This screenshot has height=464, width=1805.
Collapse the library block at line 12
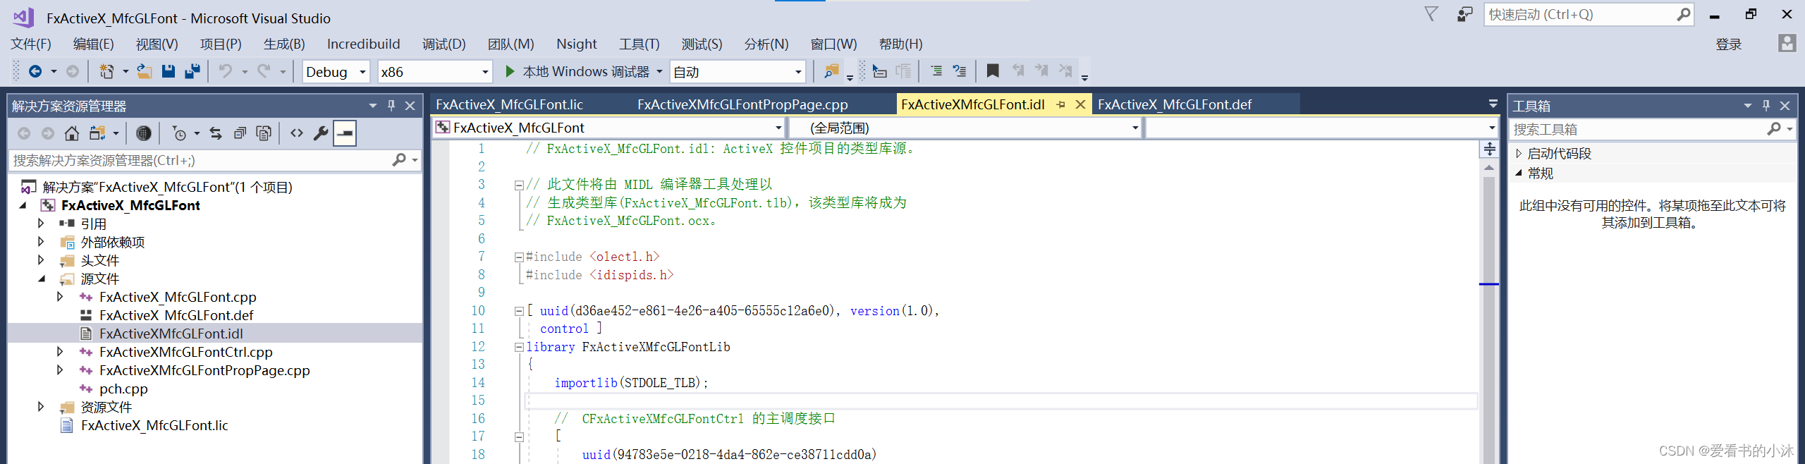click(519, 348)
